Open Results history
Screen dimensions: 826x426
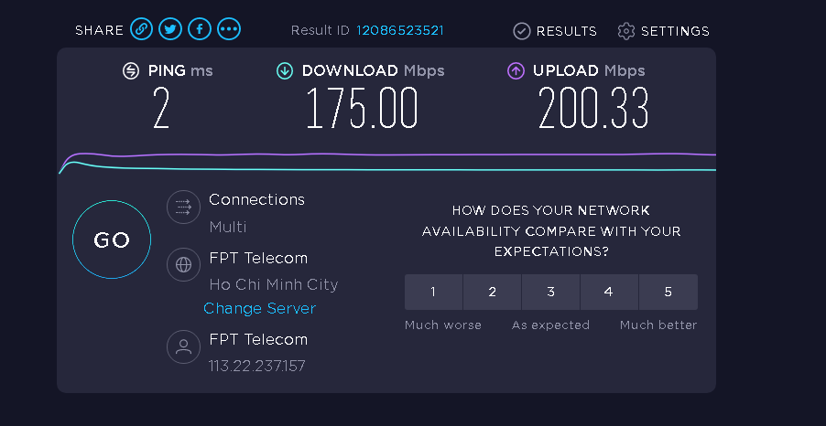tap(555, 31)
